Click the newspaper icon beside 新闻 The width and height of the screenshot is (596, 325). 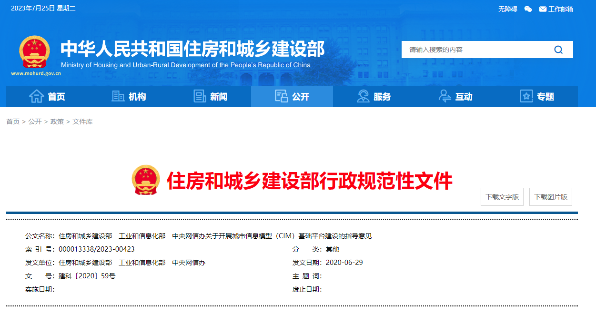(199, 96)
